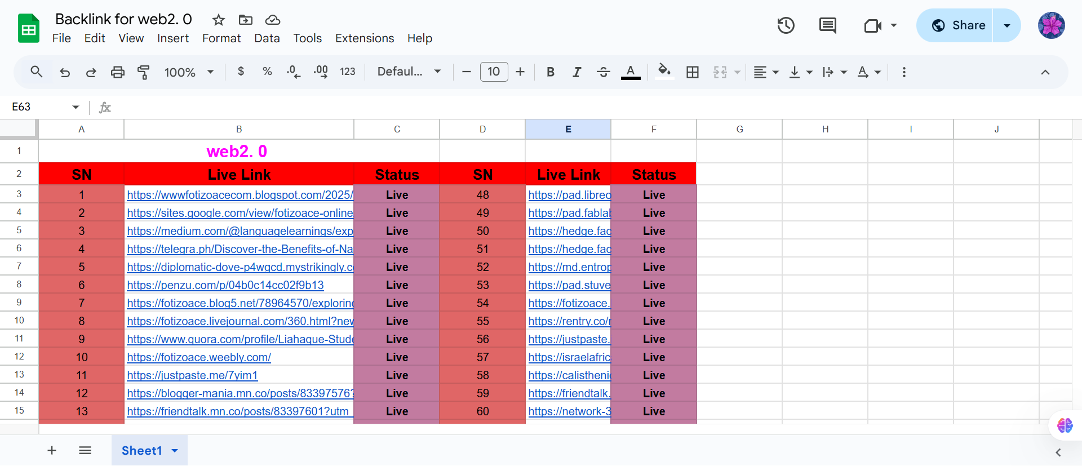Open the fill color picker
This screenshot has height=466, width=1082.
[x=664, y=72]
